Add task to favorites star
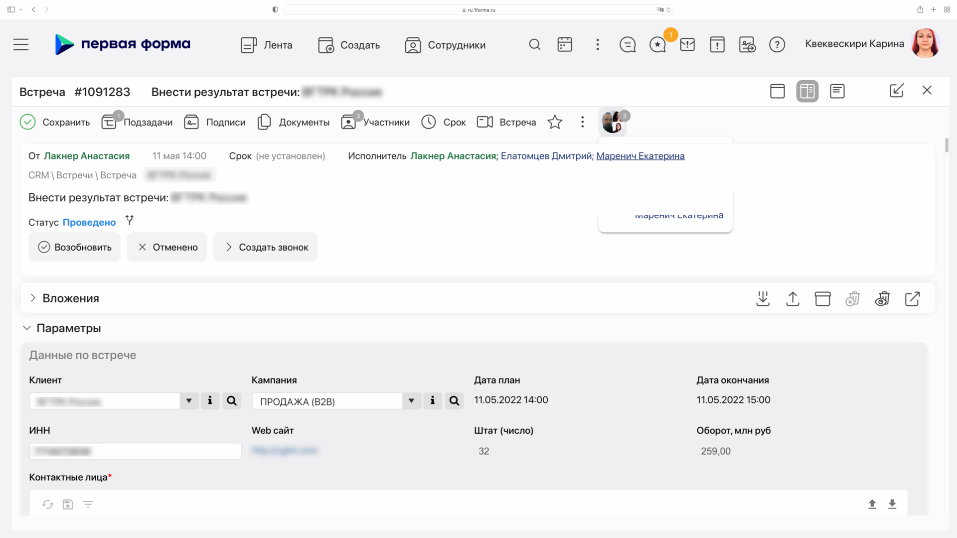 point(554,122)
